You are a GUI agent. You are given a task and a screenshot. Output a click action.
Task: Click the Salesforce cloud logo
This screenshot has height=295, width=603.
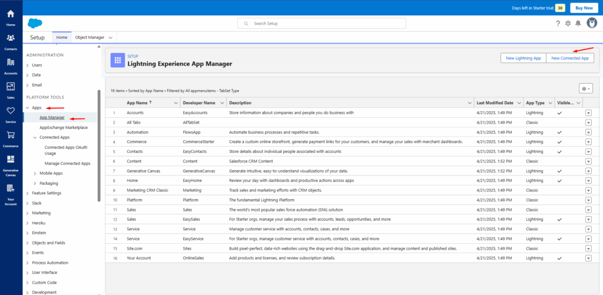pos(35,24)
